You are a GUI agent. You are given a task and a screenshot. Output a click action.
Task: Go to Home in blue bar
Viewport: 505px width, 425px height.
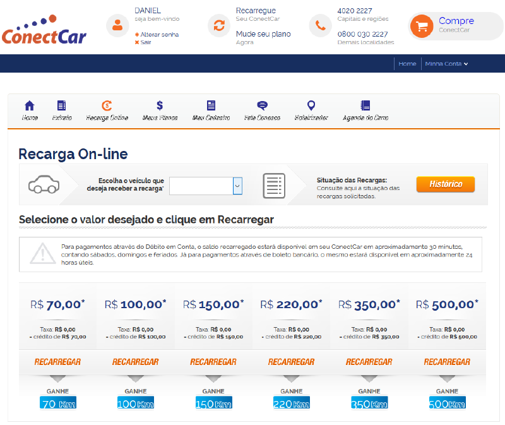[407, 64]
